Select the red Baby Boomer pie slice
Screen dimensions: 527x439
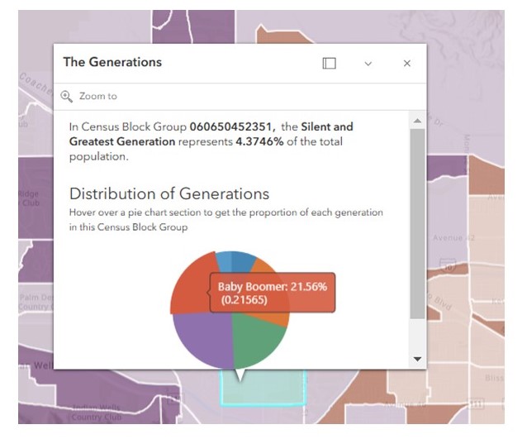point(190,289)
